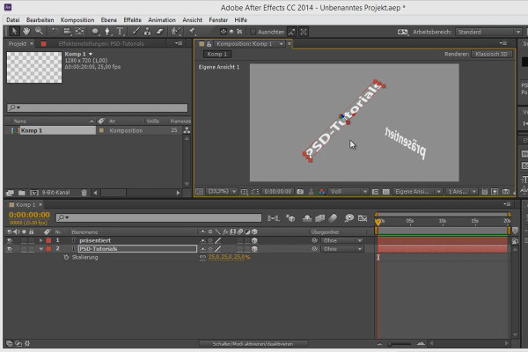Create new folder in Projekt panel
The width and height of the screenshot is (528, 352).
pos(22,193)
